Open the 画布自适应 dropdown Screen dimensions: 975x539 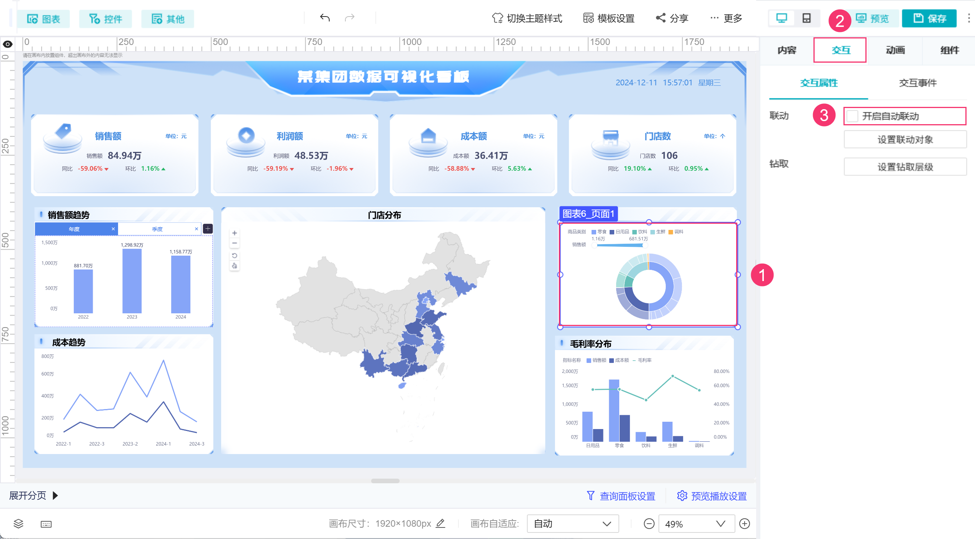coord(572,524)
